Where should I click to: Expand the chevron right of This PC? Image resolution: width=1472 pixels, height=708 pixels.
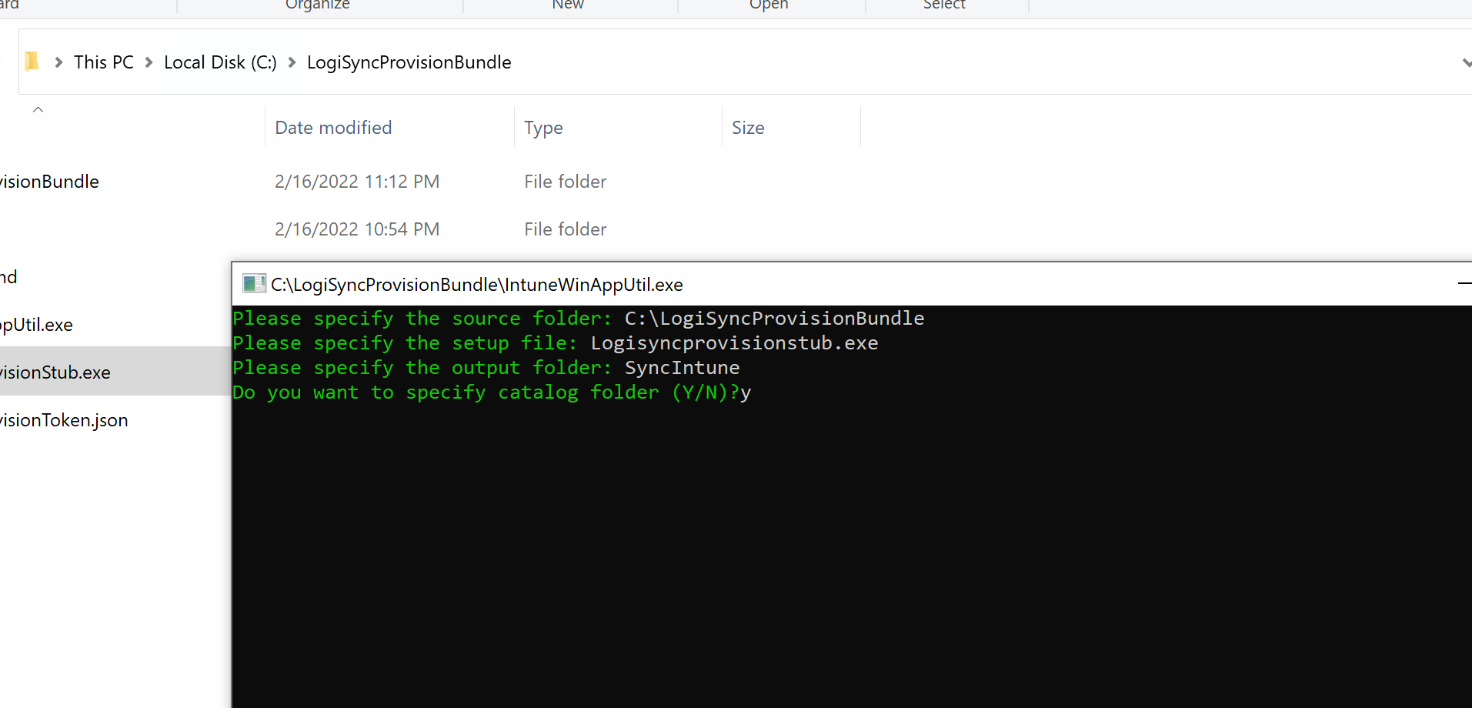[x=149, y=62]
